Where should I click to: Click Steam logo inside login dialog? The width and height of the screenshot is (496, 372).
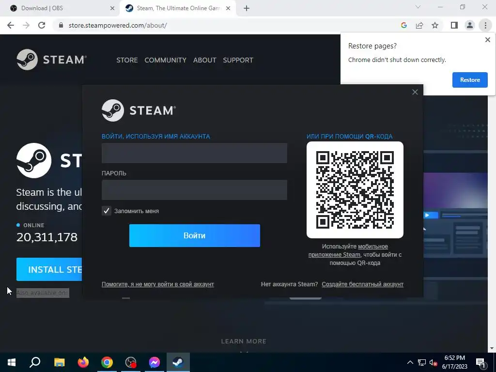point(139,110)
